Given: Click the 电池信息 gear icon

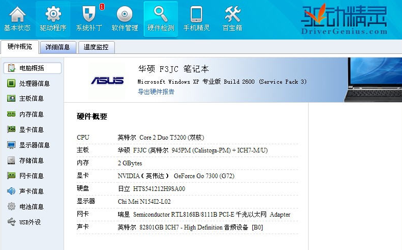Looking at the screenshot, I should tap(11, 206).
